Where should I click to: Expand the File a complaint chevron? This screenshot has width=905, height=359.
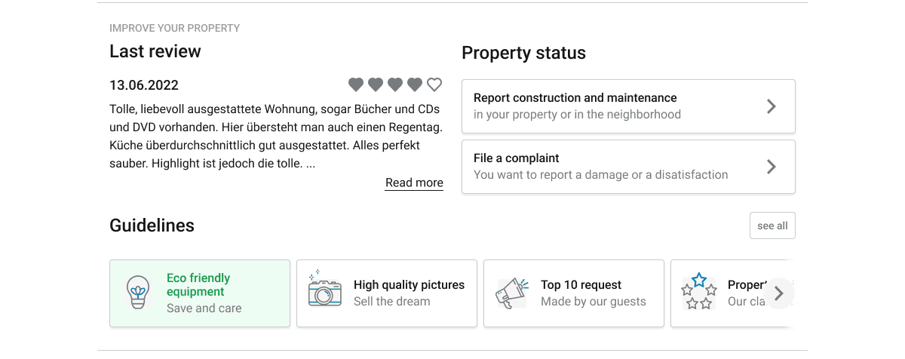(771, 167)
